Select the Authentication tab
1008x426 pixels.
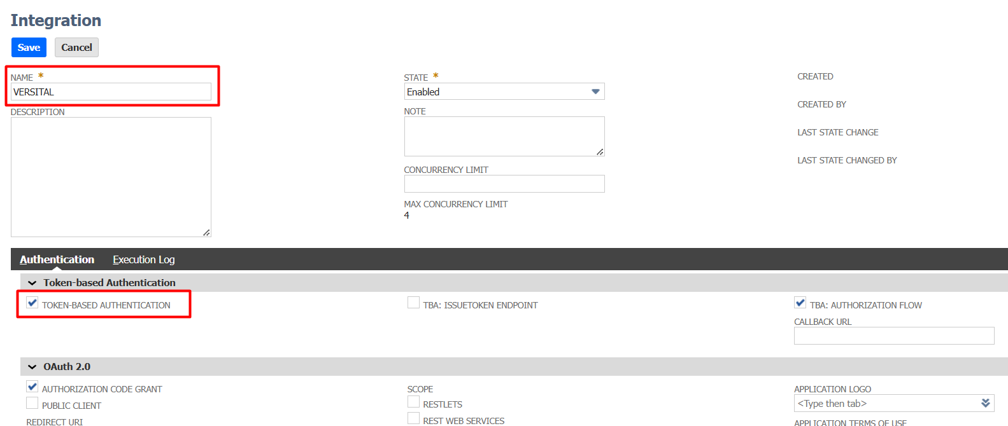click(57, 259)
